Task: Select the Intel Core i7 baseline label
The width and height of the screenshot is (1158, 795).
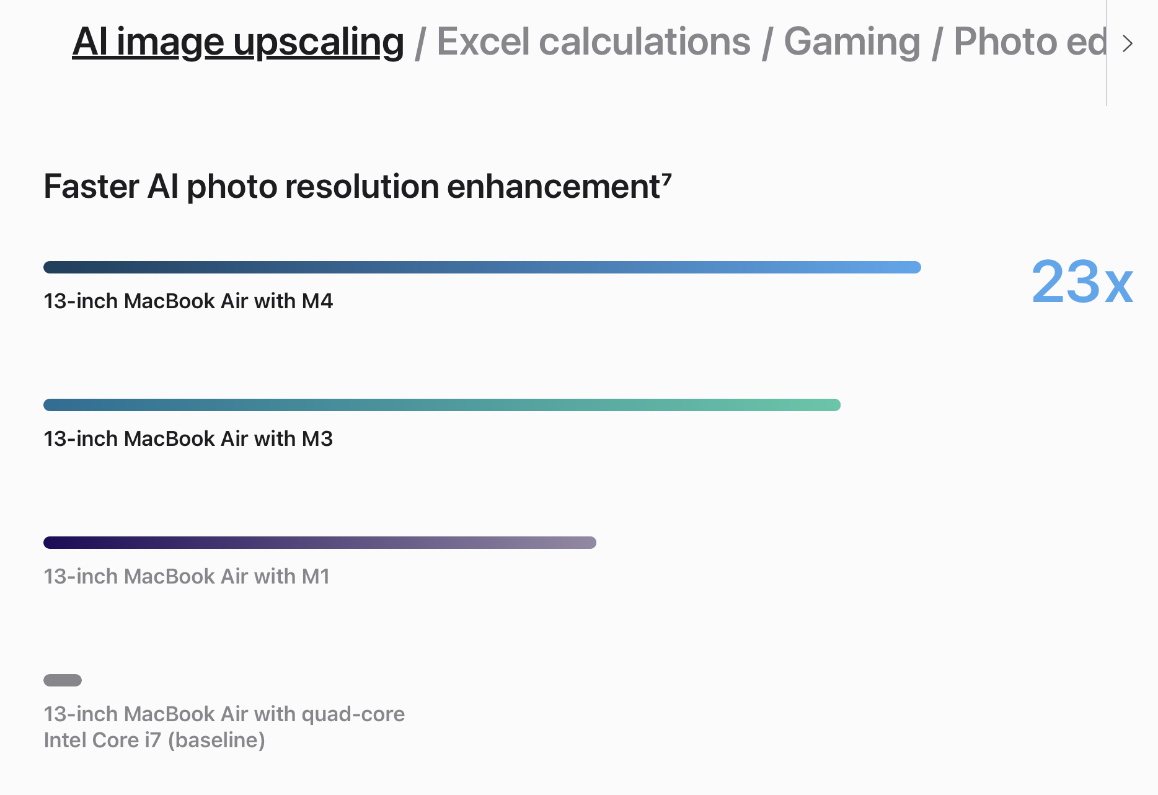Action: point(224,727)
